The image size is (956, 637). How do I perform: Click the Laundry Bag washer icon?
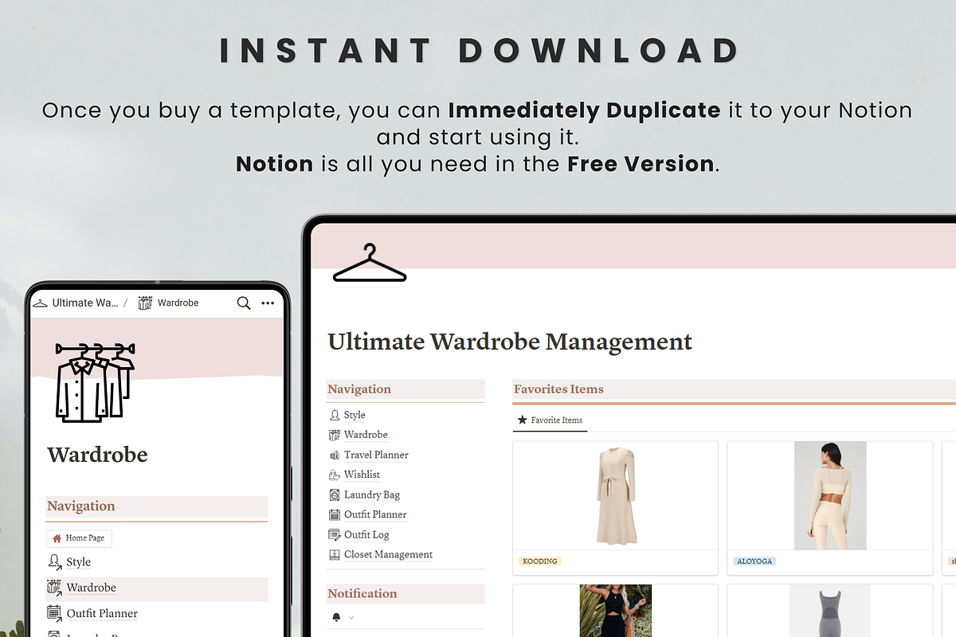point(335,494)
